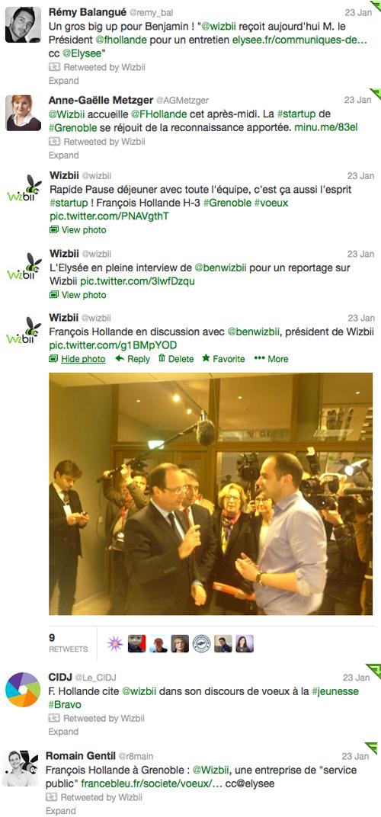Click Romain Gentil's profile avatar
This screenshot has width=381, height=817.
21,768
